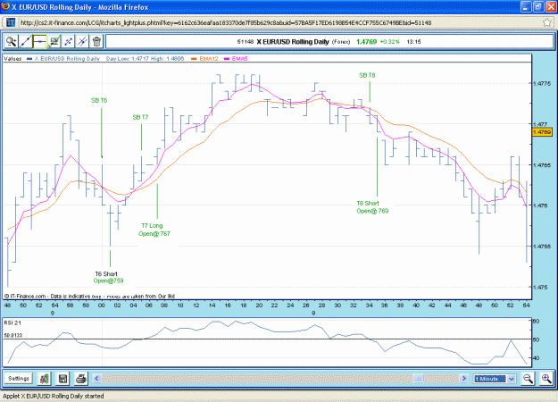This screenshot has width=558, height=402.
Task: Click the T6 Short annotation text
Action: [106, 274]
